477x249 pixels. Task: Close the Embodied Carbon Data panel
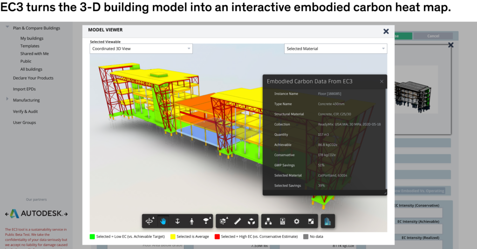coord(382,81)
